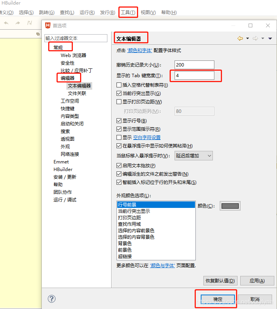Select 常规 in the preferences tree
This screenshot has height=309, width=277.
tap(58, 48)
